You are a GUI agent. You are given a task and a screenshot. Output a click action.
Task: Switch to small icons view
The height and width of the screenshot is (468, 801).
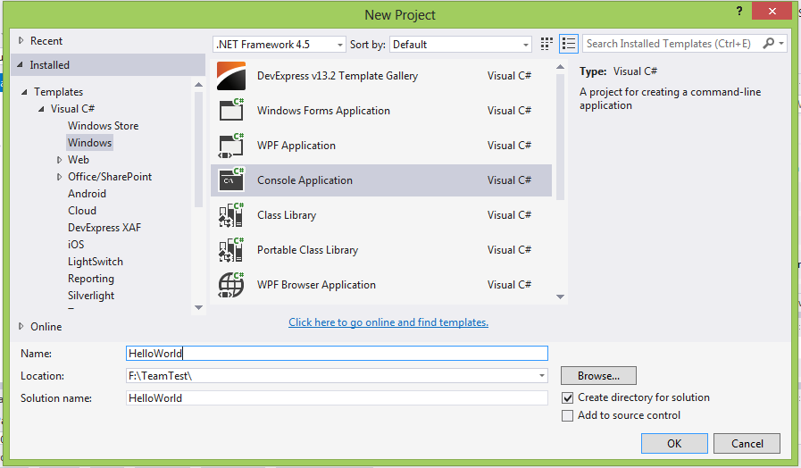547,44
